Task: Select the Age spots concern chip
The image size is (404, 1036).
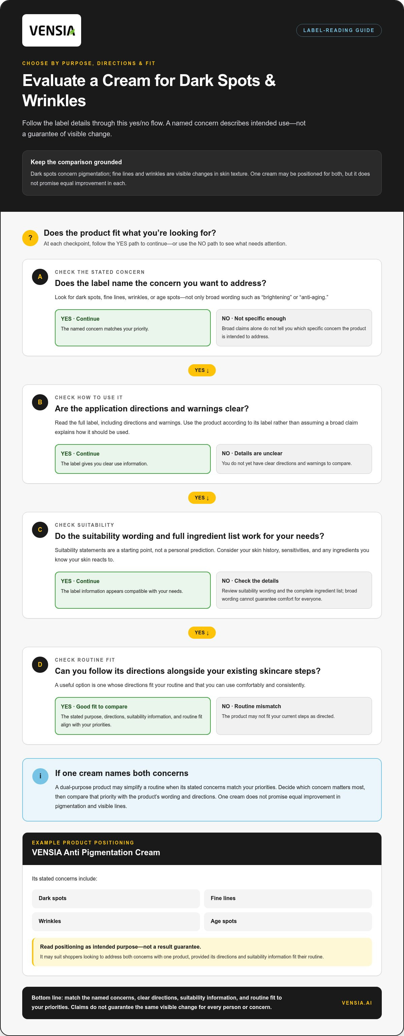Action: pos(288,921)
